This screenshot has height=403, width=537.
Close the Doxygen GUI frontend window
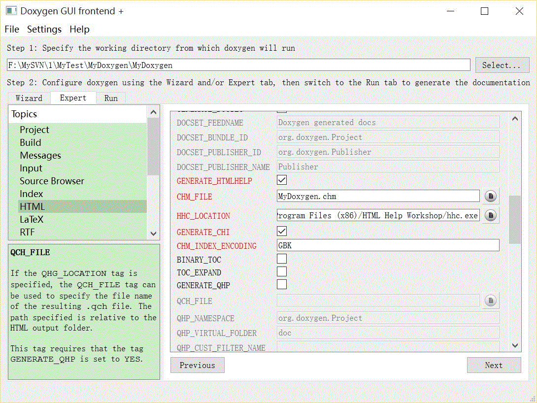(x=519, y=11)
